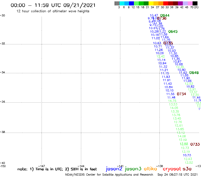Click the dark red 0734 time marker
The width and height of the screenshot is (201, 177).
[181, 94]
